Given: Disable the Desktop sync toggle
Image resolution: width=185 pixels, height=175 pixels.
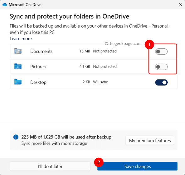Looking at the screenshot, I should [161, 82].
